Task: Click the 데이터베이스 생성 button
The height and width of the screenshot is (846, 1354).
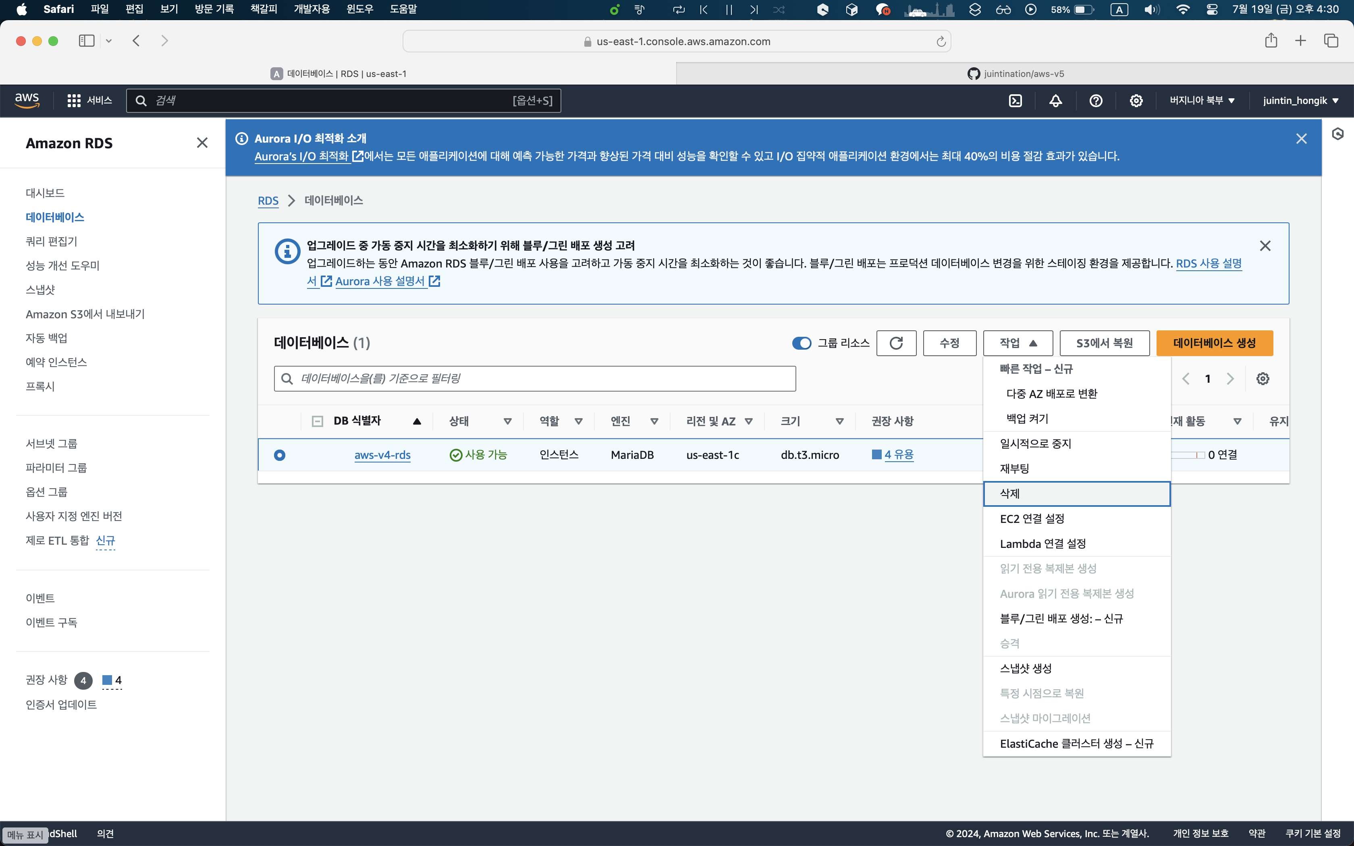Action: (x=1214, y=343)
